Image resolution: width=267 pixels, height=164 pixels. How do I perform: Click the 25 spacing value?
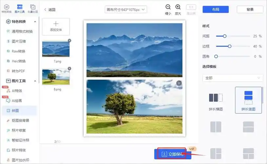coord(255,36)
